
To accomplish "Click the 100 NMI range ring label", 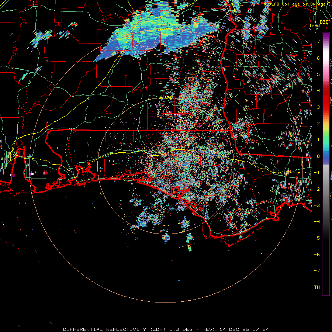I will click(x=165, y=29).
